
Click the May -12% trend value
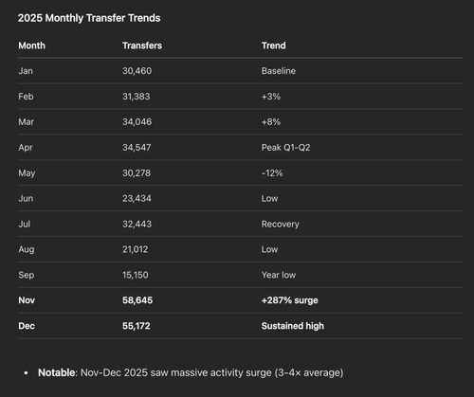click(x=272, y=173)
